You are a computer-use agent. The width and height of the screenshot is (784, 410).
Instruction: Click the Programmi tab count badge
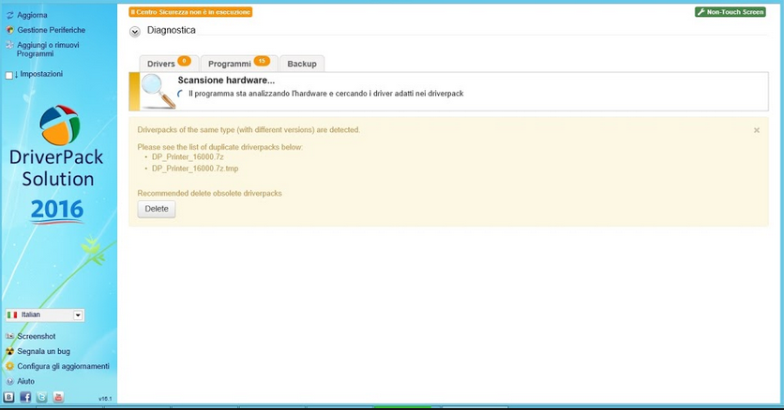[x=262, y=61]
